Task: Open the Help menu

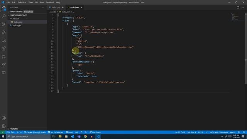Action: [58, 2]
